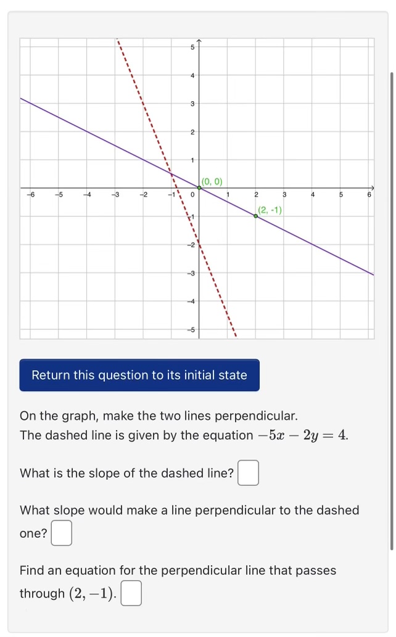Click the slope of dashed line answer box
396x637 pixels.
[x=248, y=472]
